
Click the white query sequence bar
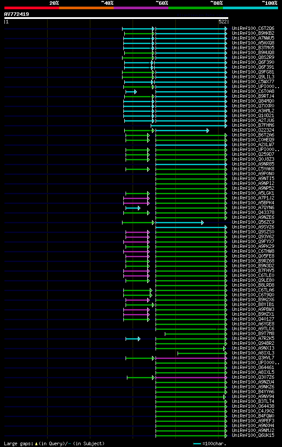[116, 18]
